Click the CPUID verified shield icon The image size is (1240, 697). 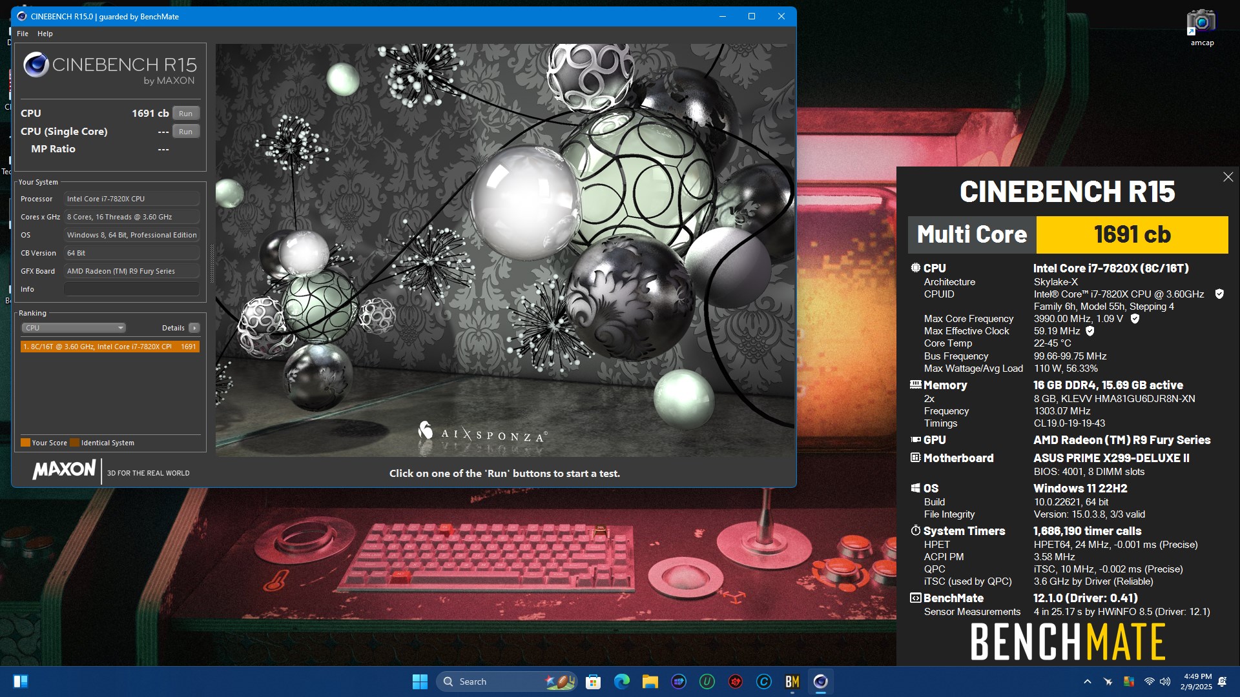tap(1219, 294)
